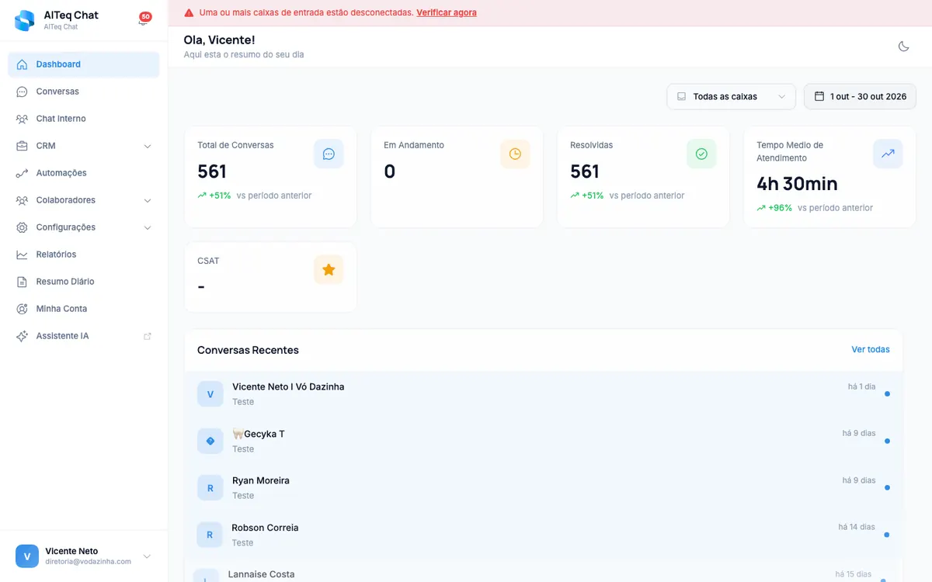Viewport: 932px width, 582px height.
Task: Toggle dark mode moon icon
Action: point(903,47)
